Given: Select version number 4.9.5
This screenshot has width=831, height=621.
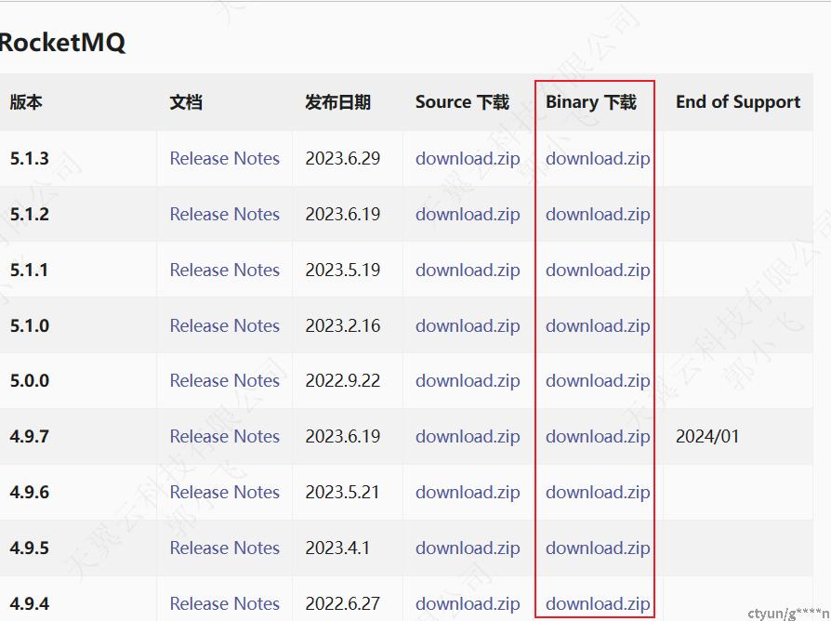Looking at the screenshot, I should tap(30, 548).
